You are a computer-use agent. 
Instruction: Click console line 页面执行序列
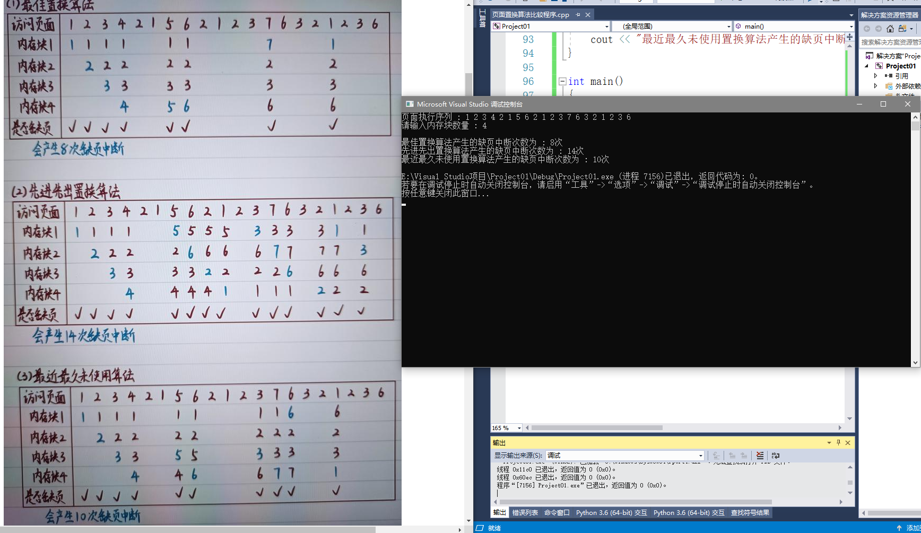click(x=516, y=117)
